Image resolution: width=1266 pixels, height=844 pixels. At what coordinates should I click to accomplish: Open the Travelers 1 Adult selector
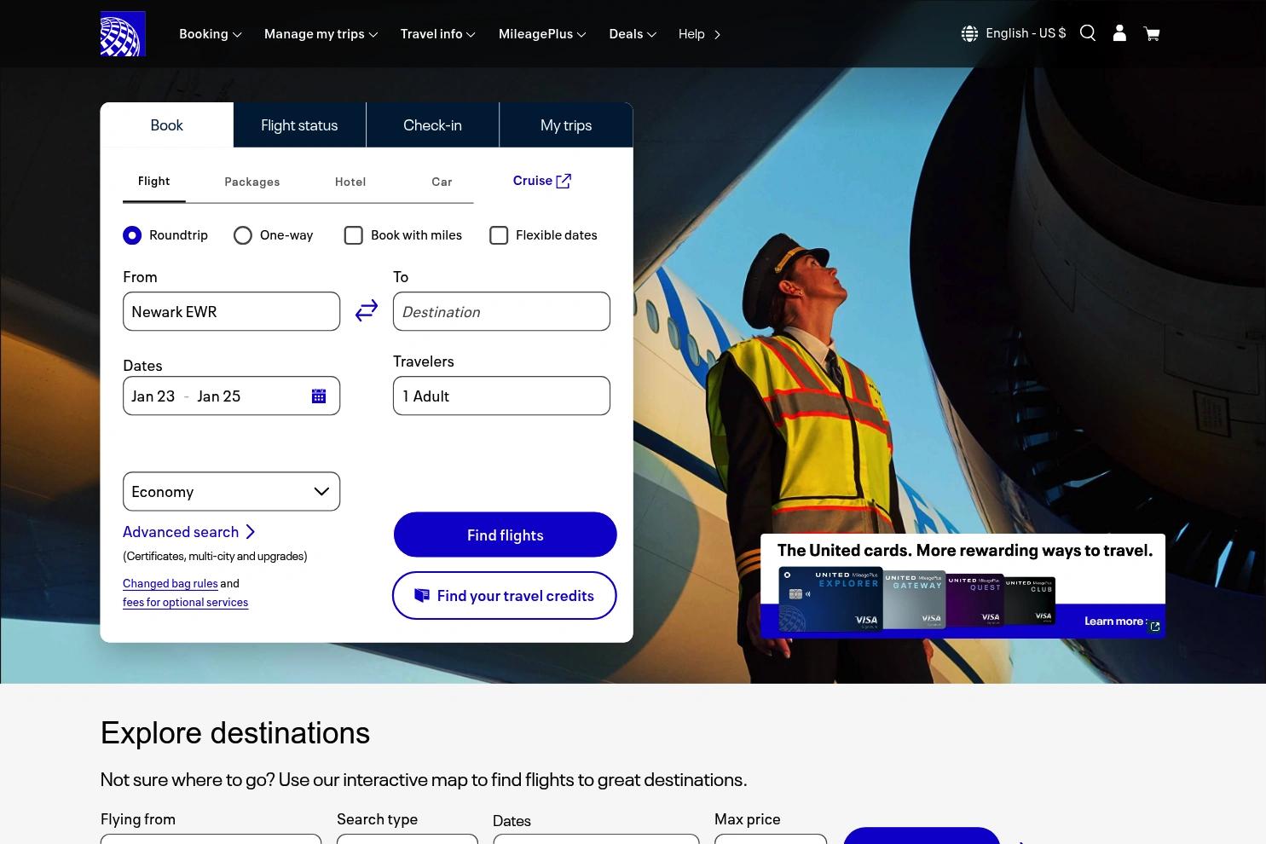pos(501,396)
